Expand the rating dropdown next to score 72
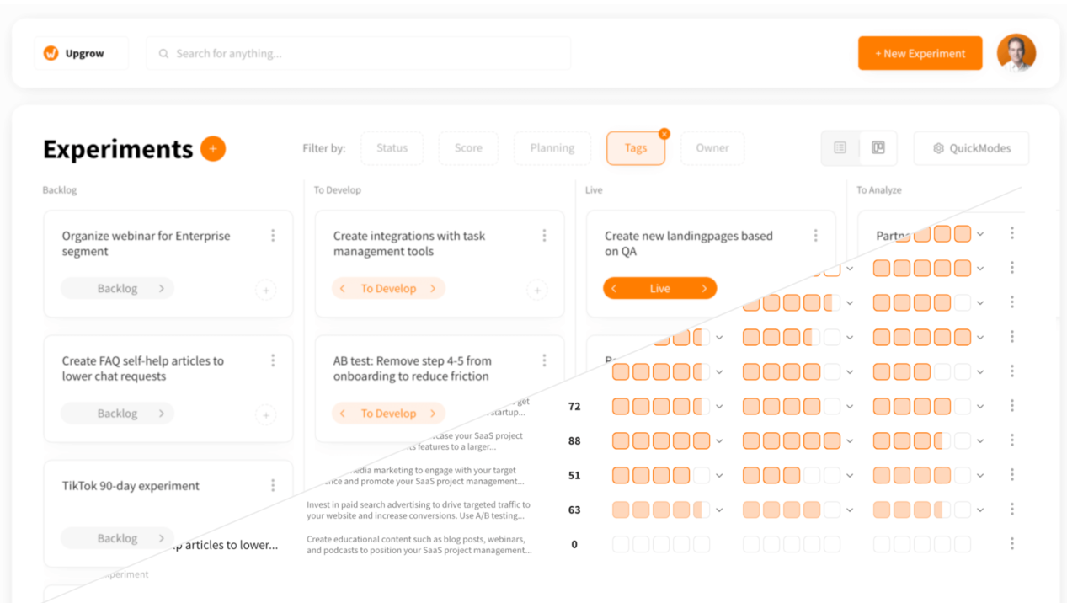The height and width of the screenshot is (603, 1067). click(x=720, y=406)
